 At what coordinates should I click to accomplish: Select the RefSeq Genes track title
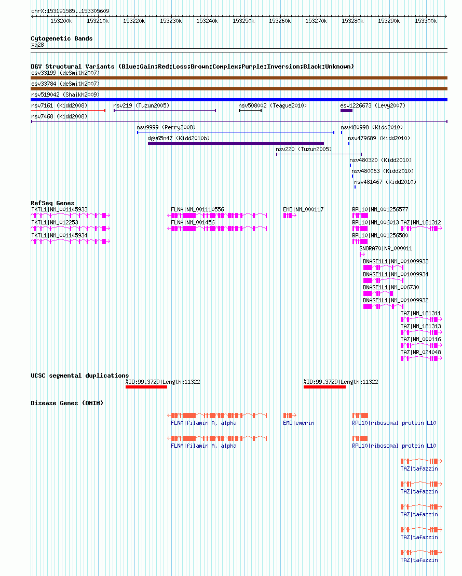pos(52,203)
